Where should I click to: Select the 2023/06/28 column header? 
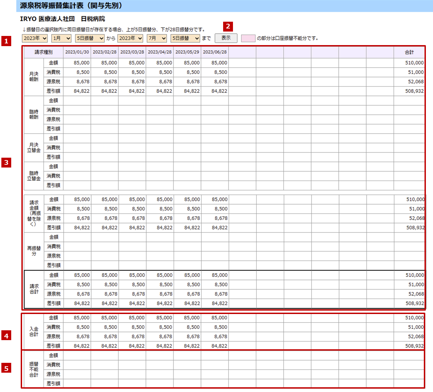215,52
